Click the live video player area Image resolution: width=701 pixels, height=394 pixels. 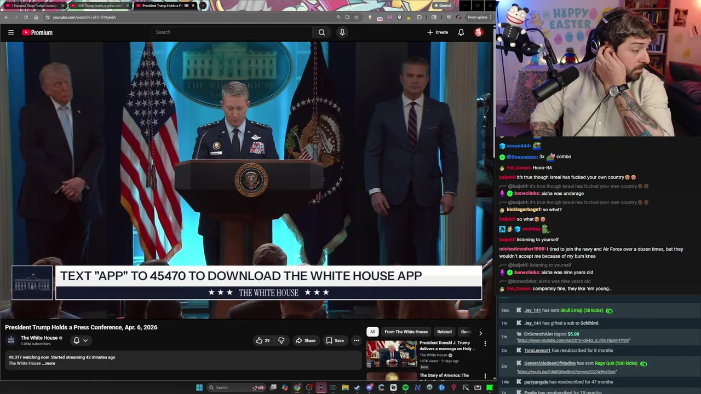click(x=246, y=179)
